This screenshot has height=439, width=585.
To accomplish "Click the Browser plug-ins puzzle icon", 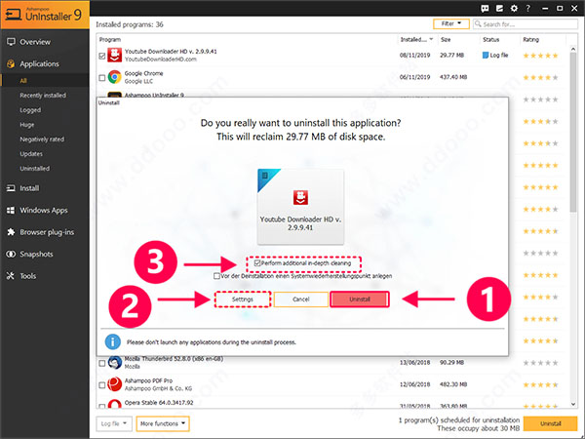I will 11,232.
